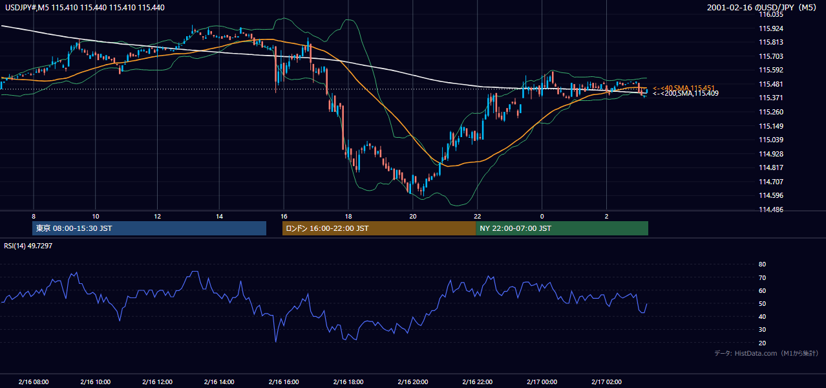Viewport: 826px width, 388px height.
Task: Click the 2/16 14:00 time label
Action: point(219,382)
